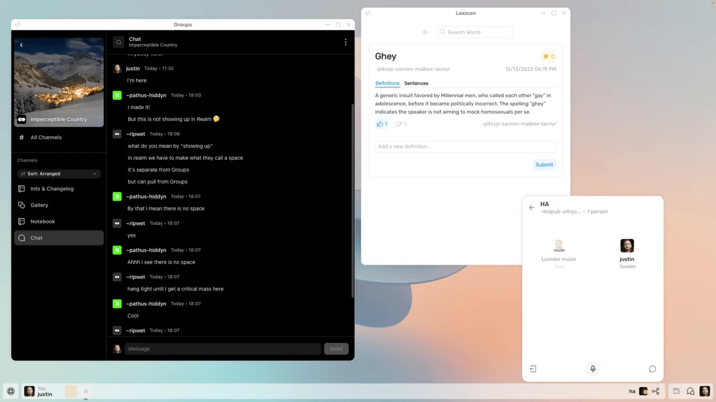Click the profile avatar at bottom right
The height and width of the screenshot is (402, 716).
pyautogui.click(x=705, y=391)
